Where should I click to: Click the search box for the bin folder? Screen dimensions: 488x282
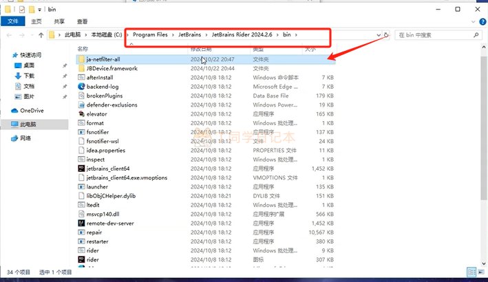click(435, 34)
